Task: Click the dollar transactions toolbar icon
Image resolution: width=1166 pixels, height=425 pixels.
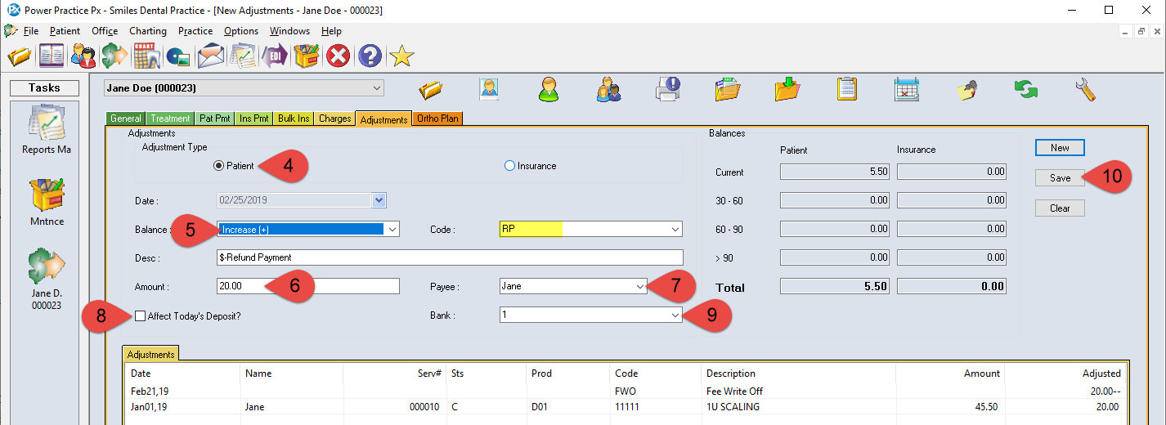Action: [x=114, y=56]
